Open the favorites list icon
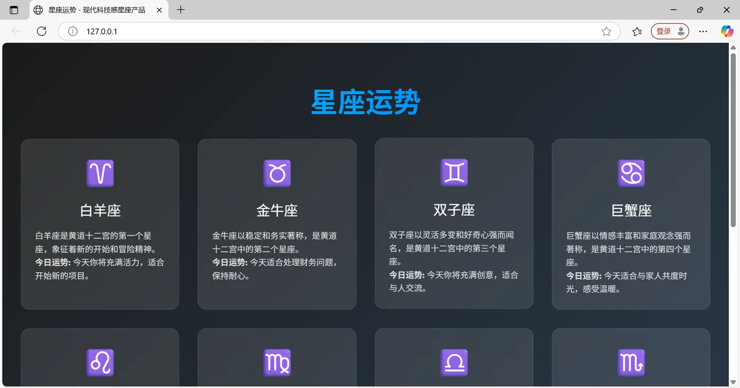740x388 pixels. 637,31
